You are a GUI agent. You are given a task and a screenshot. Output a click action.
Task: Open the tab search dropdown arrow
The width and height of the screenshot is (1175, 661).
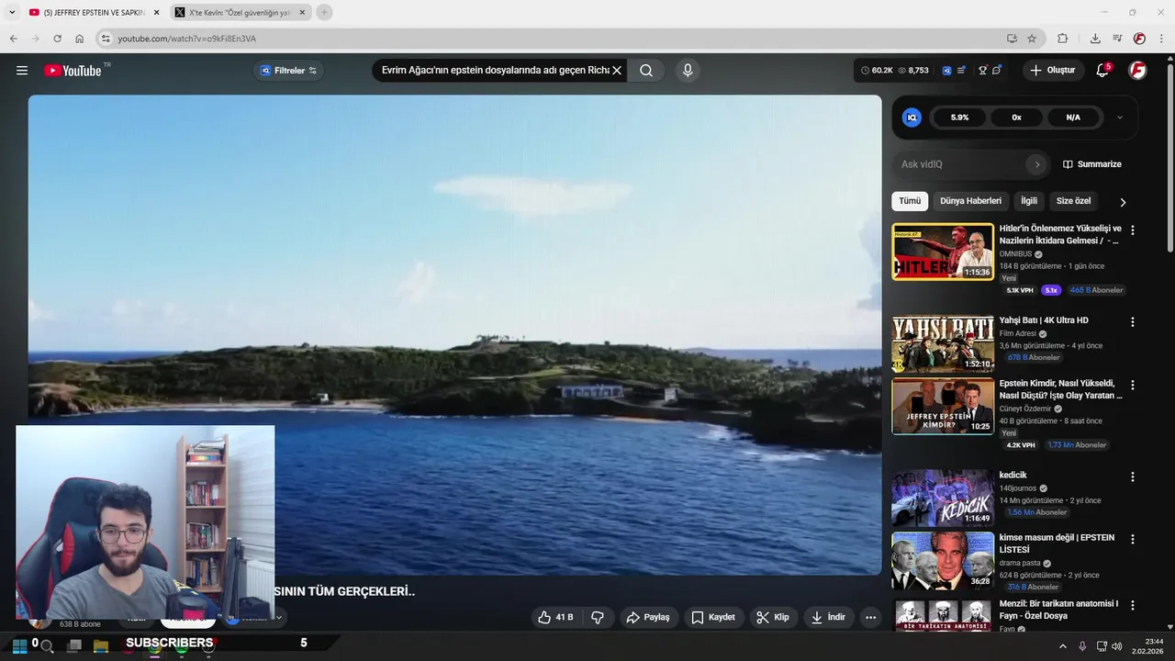tap(12, 13)
